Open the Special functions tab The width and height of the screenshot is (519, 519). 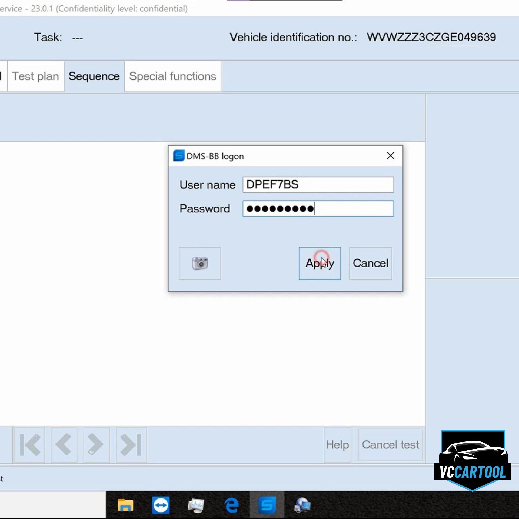click(172, 76)
